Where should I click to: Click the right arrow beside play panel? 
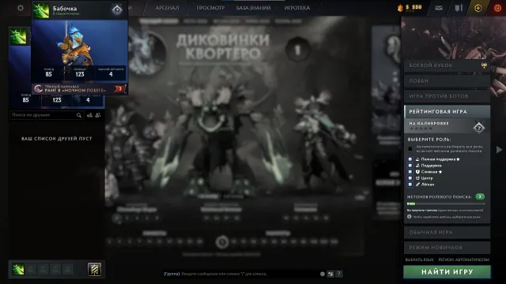pos(499,149)
